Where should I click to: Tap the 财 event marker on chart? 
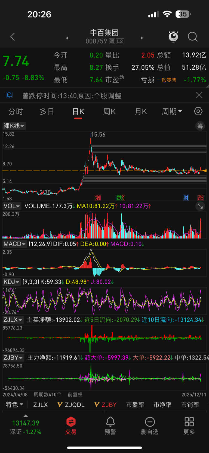186,198
